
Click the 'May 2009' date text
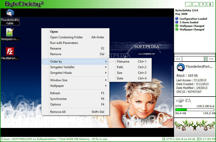click(x=181, y=14)
